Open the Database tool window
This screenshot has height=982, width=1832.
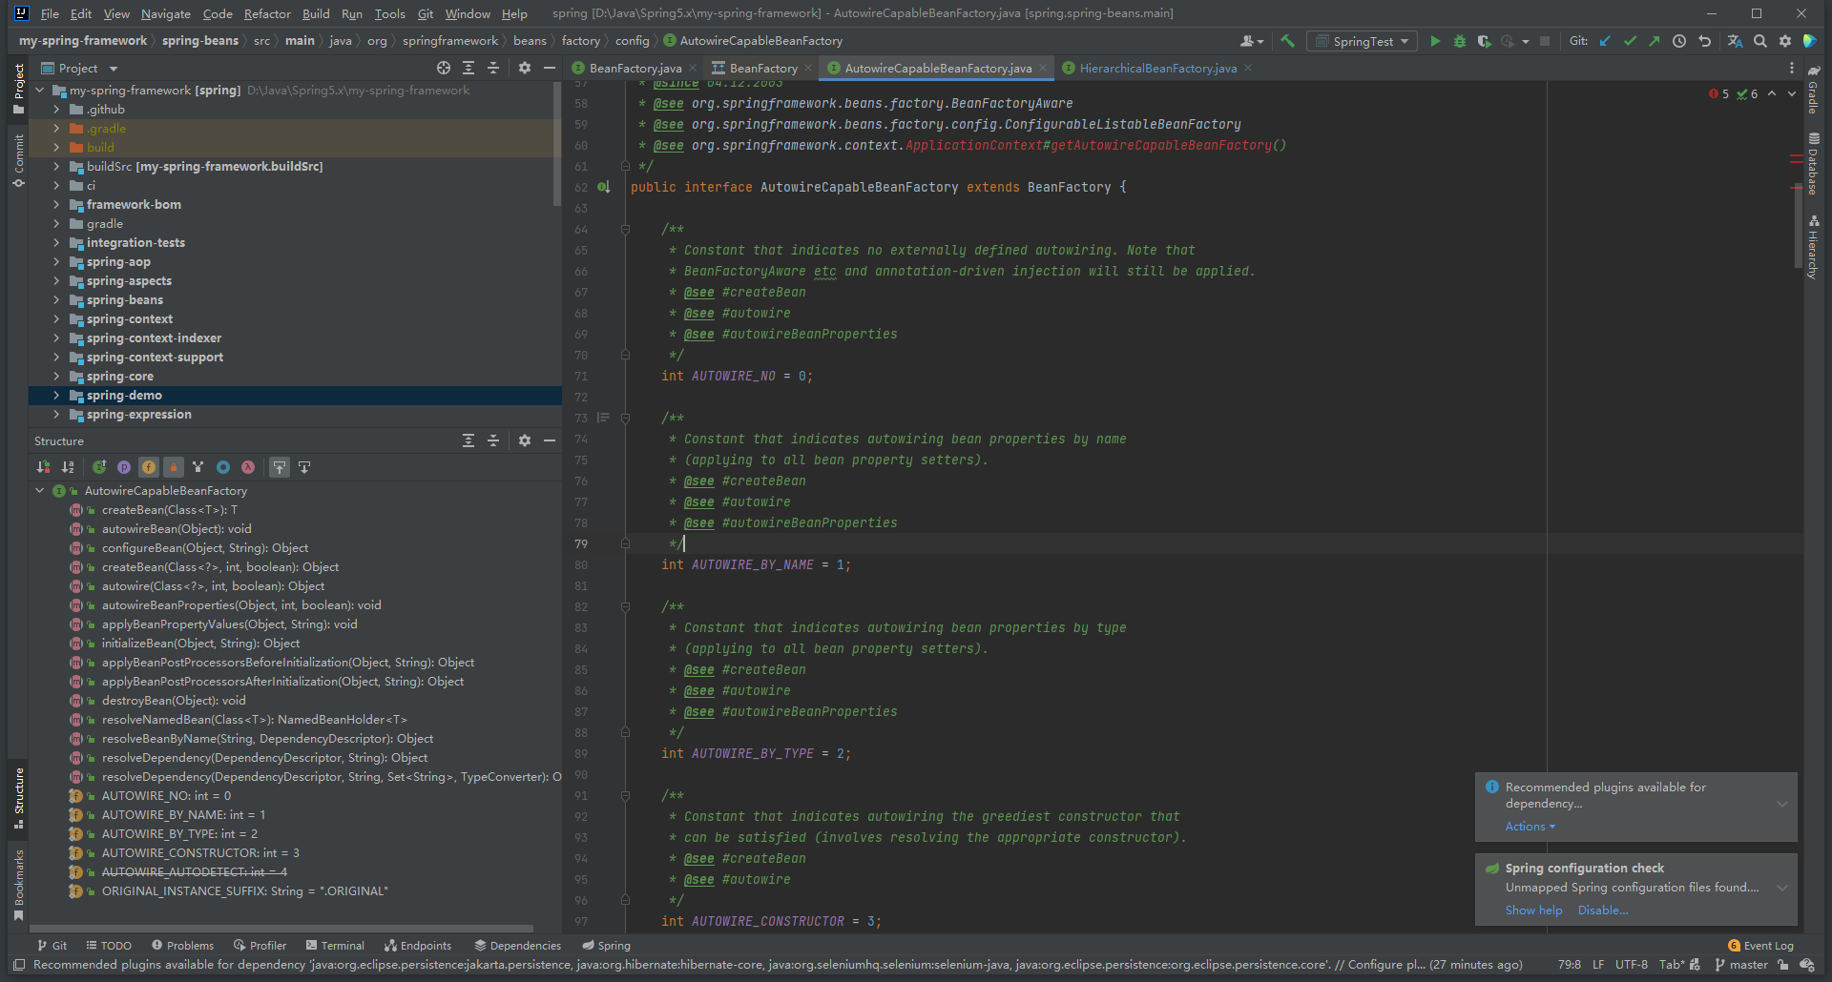tap(1813, 163)
